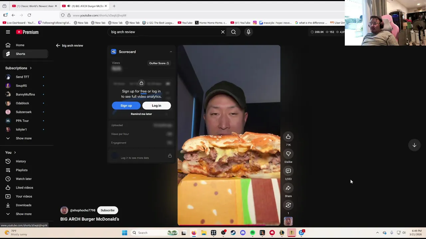Screen dimensions: 426x239
Task: Click the browser address bar URL
Action: point(100,15)
